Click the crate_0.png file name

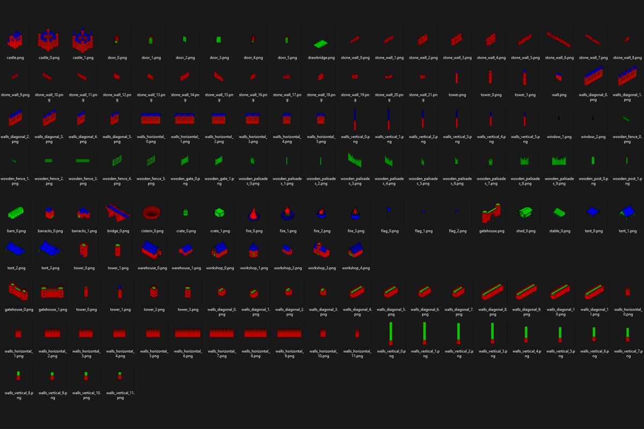[185, 231]
